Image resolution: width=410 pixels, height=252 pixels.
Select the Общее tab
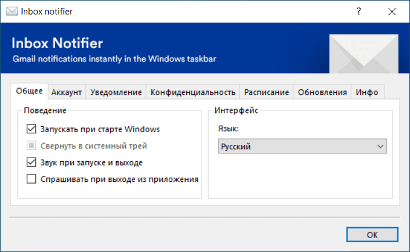(29, 91)
